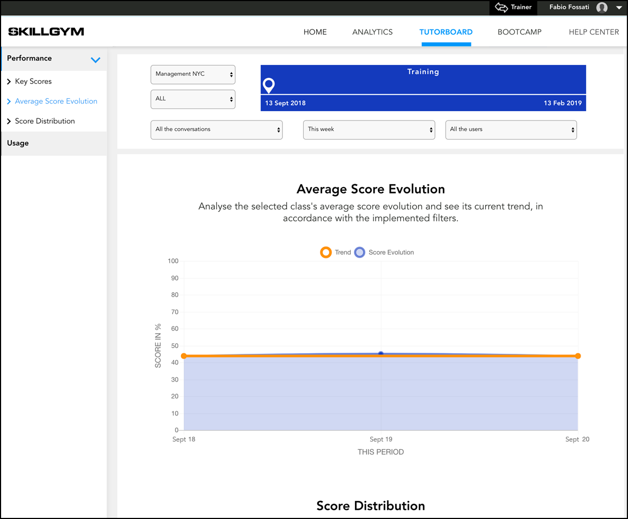Open the ALL filter dropdown
This screenshot has height=519, width=628.
[192, 99]
